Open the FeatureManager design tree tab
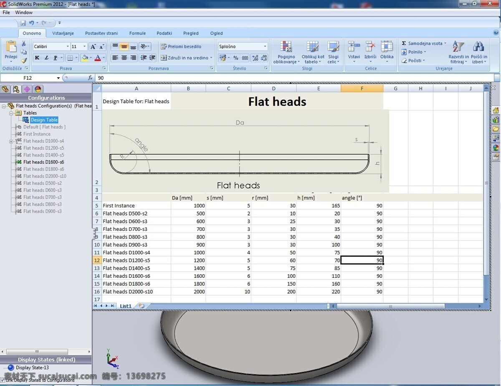 5,89
